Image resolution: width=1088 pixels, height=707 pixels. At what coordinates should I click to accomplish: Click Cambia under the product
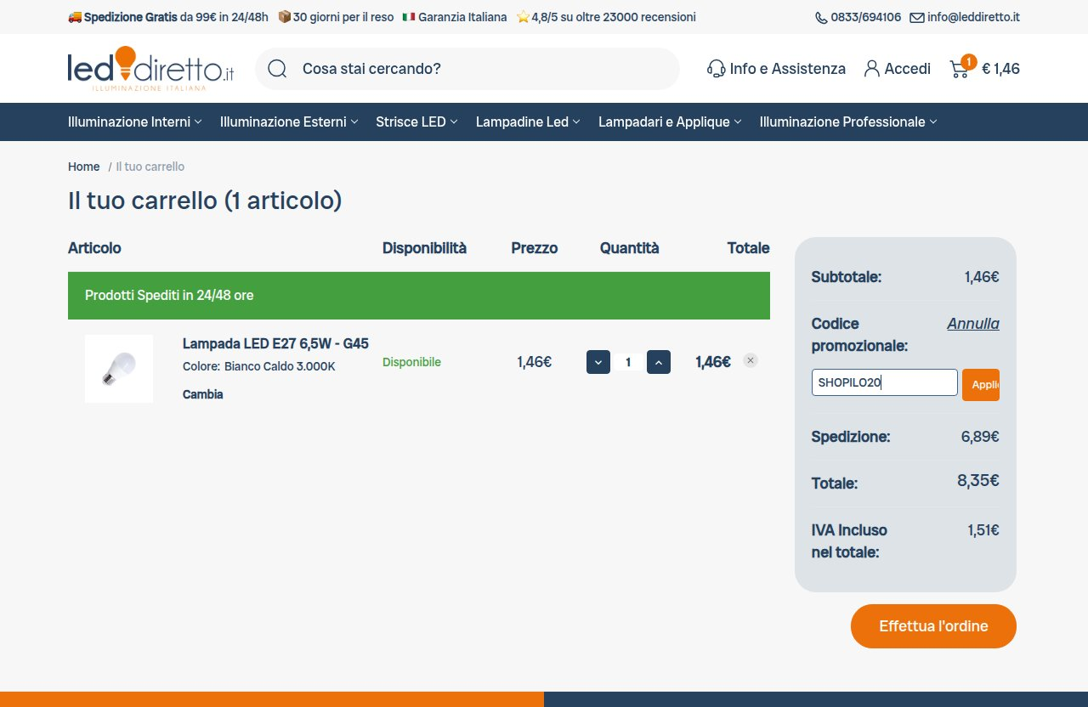point(203,394)
